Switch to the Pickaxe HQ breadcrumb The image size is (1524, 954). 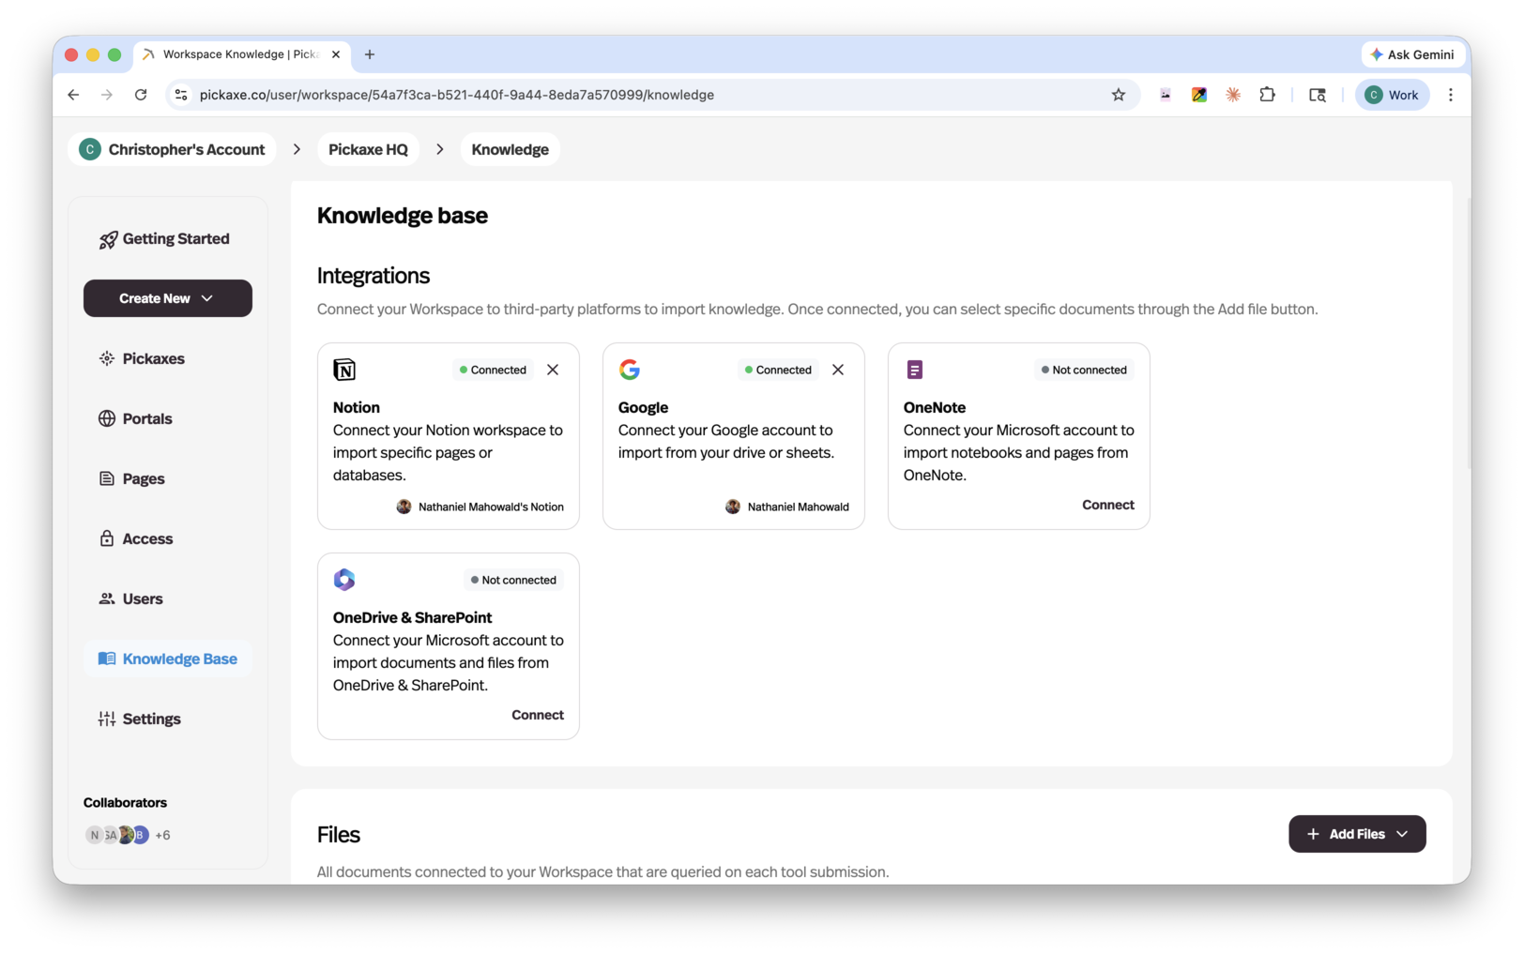pos(367,149)
